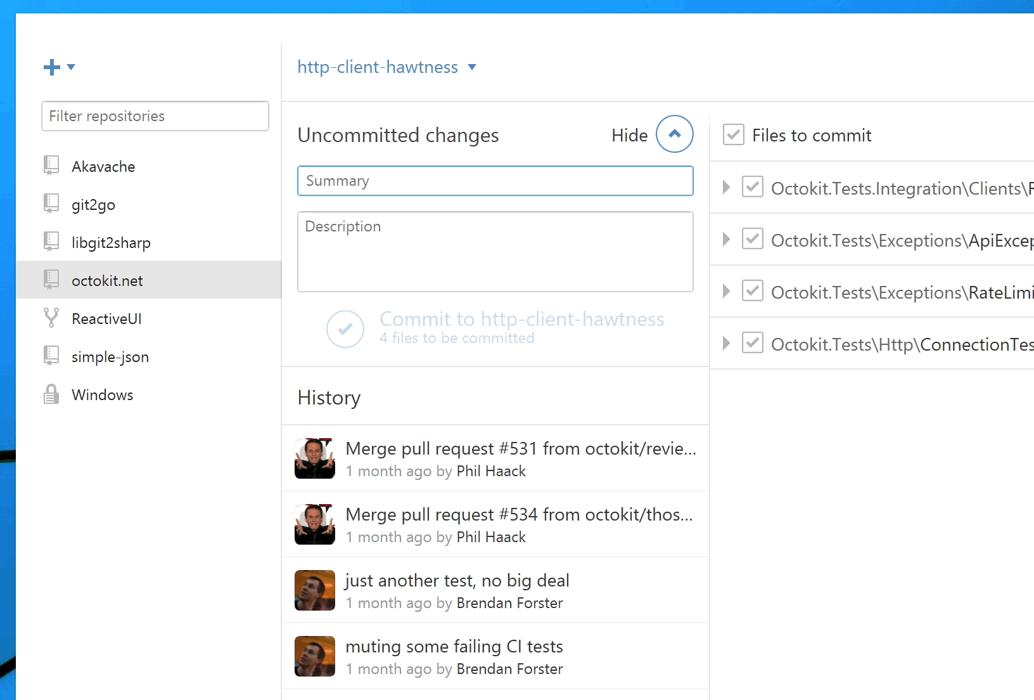
Task: Toggle the Files to commit checkbox
Action: coord(734,134)
